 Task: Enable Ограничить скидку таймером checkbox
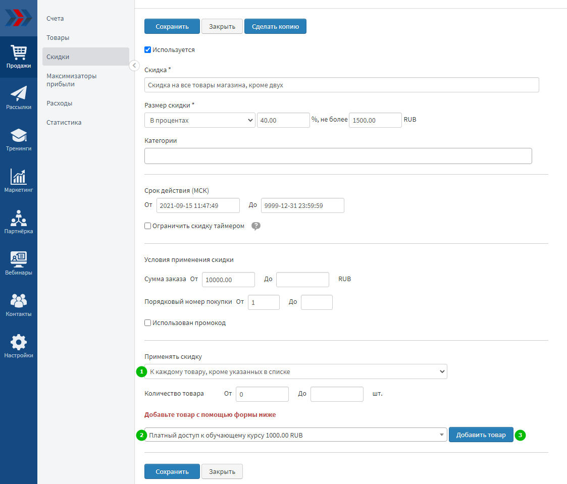tap(148, 226)
